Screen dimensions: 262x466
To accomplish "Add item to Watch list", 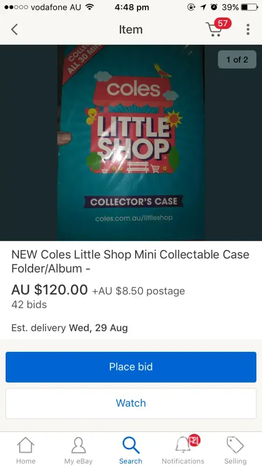I will [x=131, y=403].
